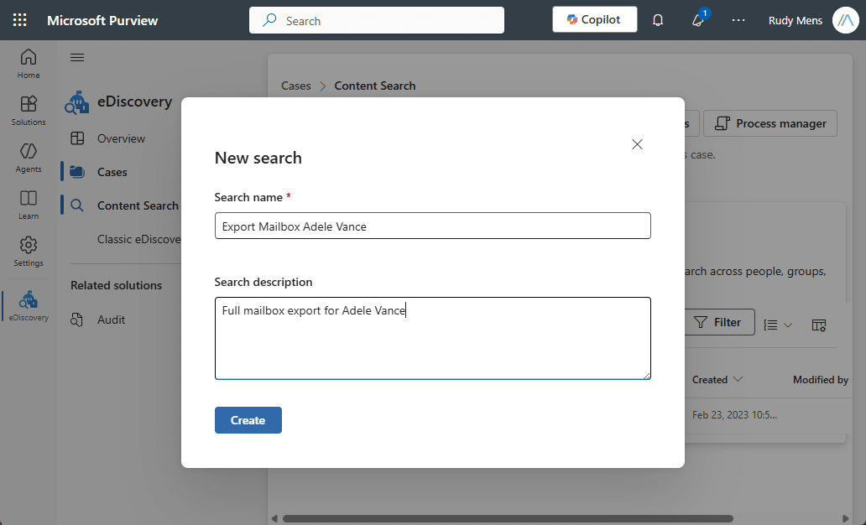Open the Settings gear in left rail
This screenshot has height=525, width=866.
(x=29, y=245)
